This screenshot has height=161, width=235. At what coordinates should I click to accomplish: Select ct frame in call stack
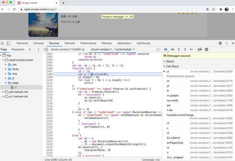pyautogui.click(x=198, y=72)
